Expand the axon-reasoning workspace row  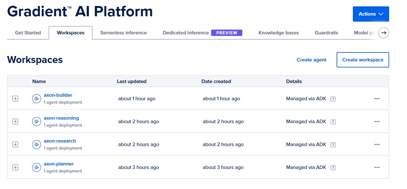(x=15, y=122)
